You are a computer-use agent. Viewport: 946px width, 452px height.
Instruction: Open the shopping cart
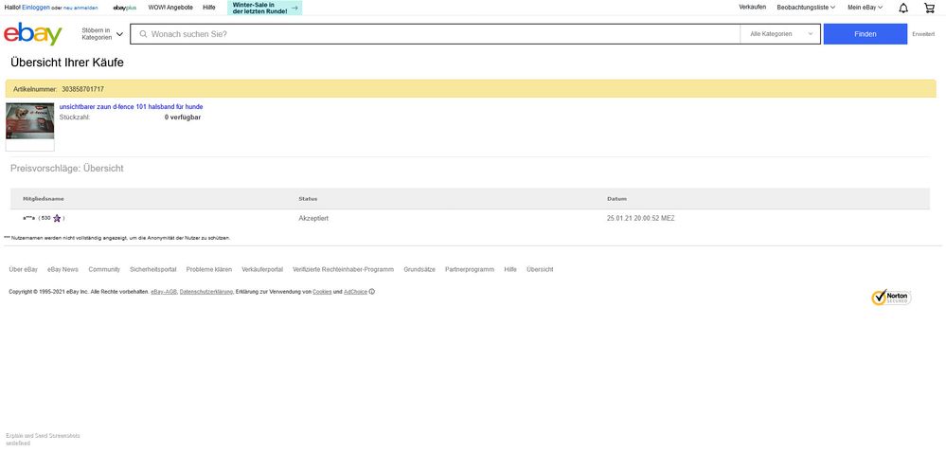(x=929, y=8)
